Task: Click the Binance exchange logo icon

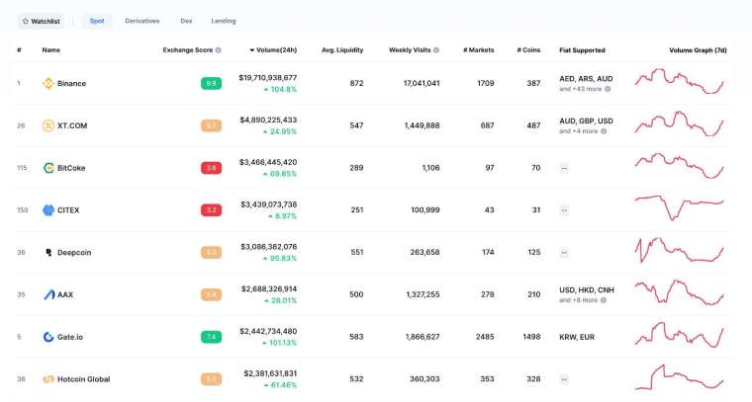Action: pyautogui.click(x=47, y=84)
